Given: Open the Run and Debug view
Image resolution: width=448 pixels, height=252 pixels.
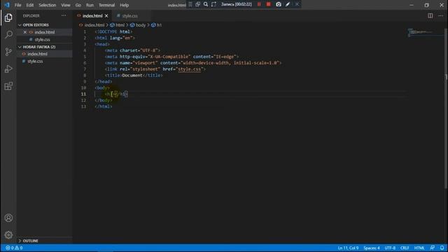Looking at the screenshot, I should tap(8, 69).
